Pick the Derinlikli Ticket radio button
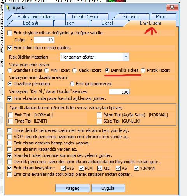This screenshot has width=187, height=196. pyautogui.click(x=107, y=70)
